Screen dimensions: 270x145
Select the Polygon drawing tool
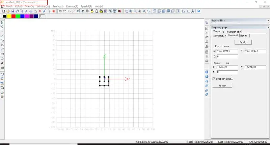pyautogui.click(x=2, y=59)
